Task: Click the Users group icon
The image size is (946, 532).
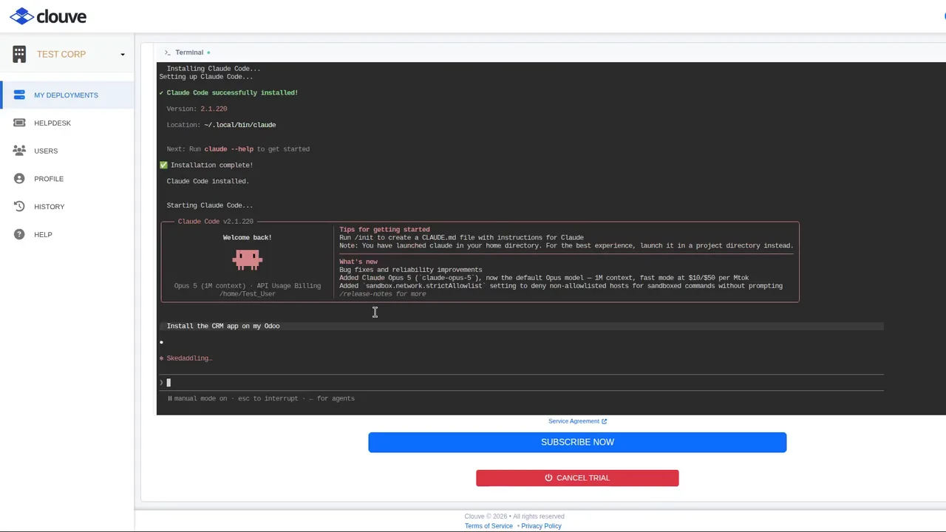Action: pos(19,151)
